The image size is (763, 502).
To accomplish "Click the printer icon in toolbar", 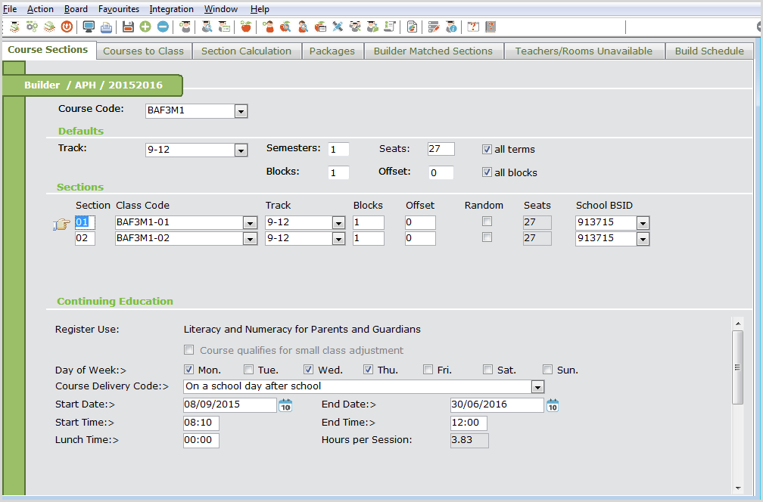I will pyautogui.click(x=107, y=27).
